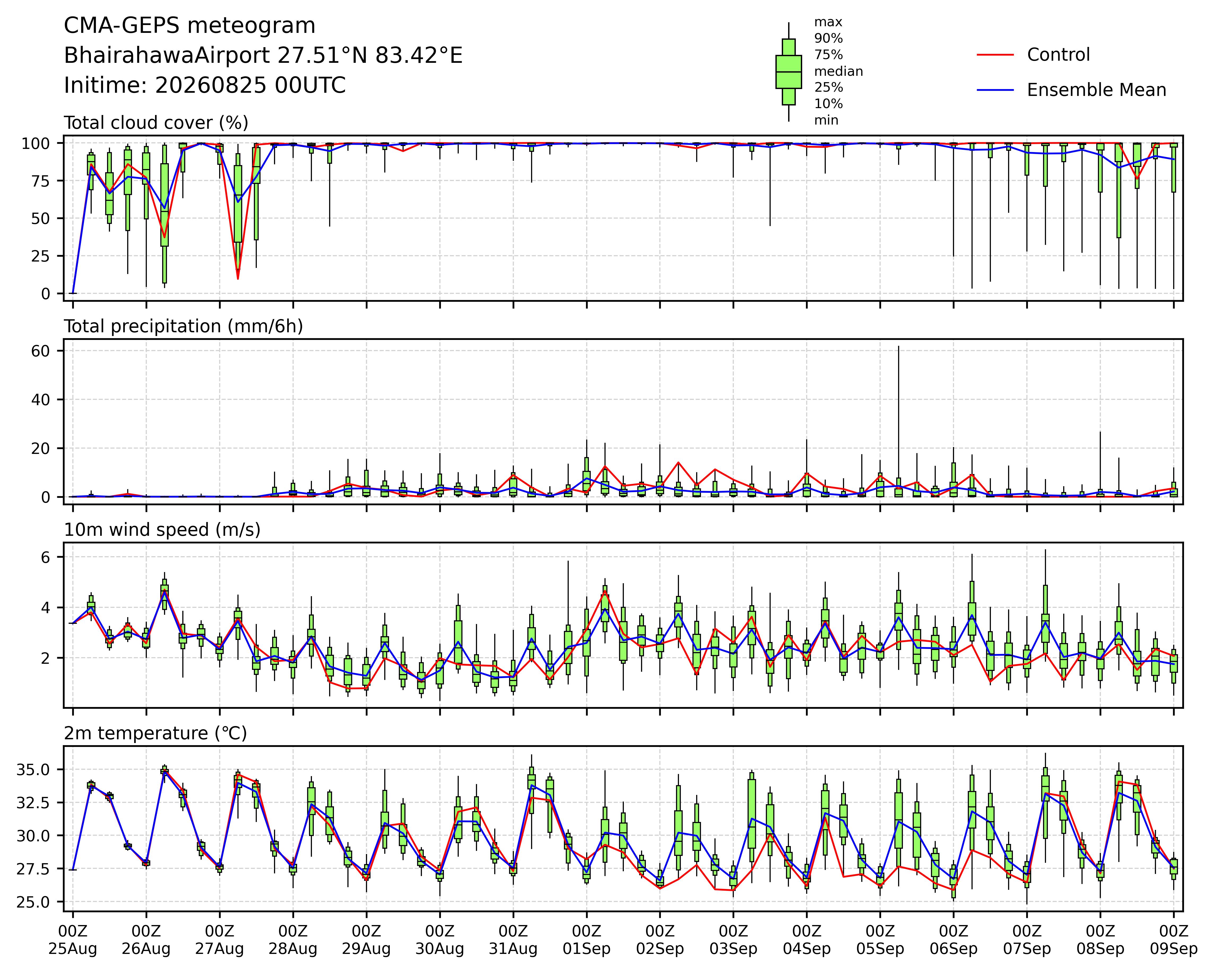
Task: Click the 'Ensemble Mean' legend text
Action: pos(1097,90)
